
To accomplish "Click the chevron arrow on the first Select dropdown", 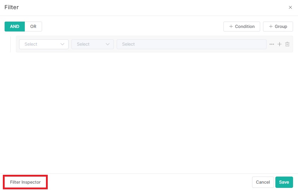I will pos(63,44).
